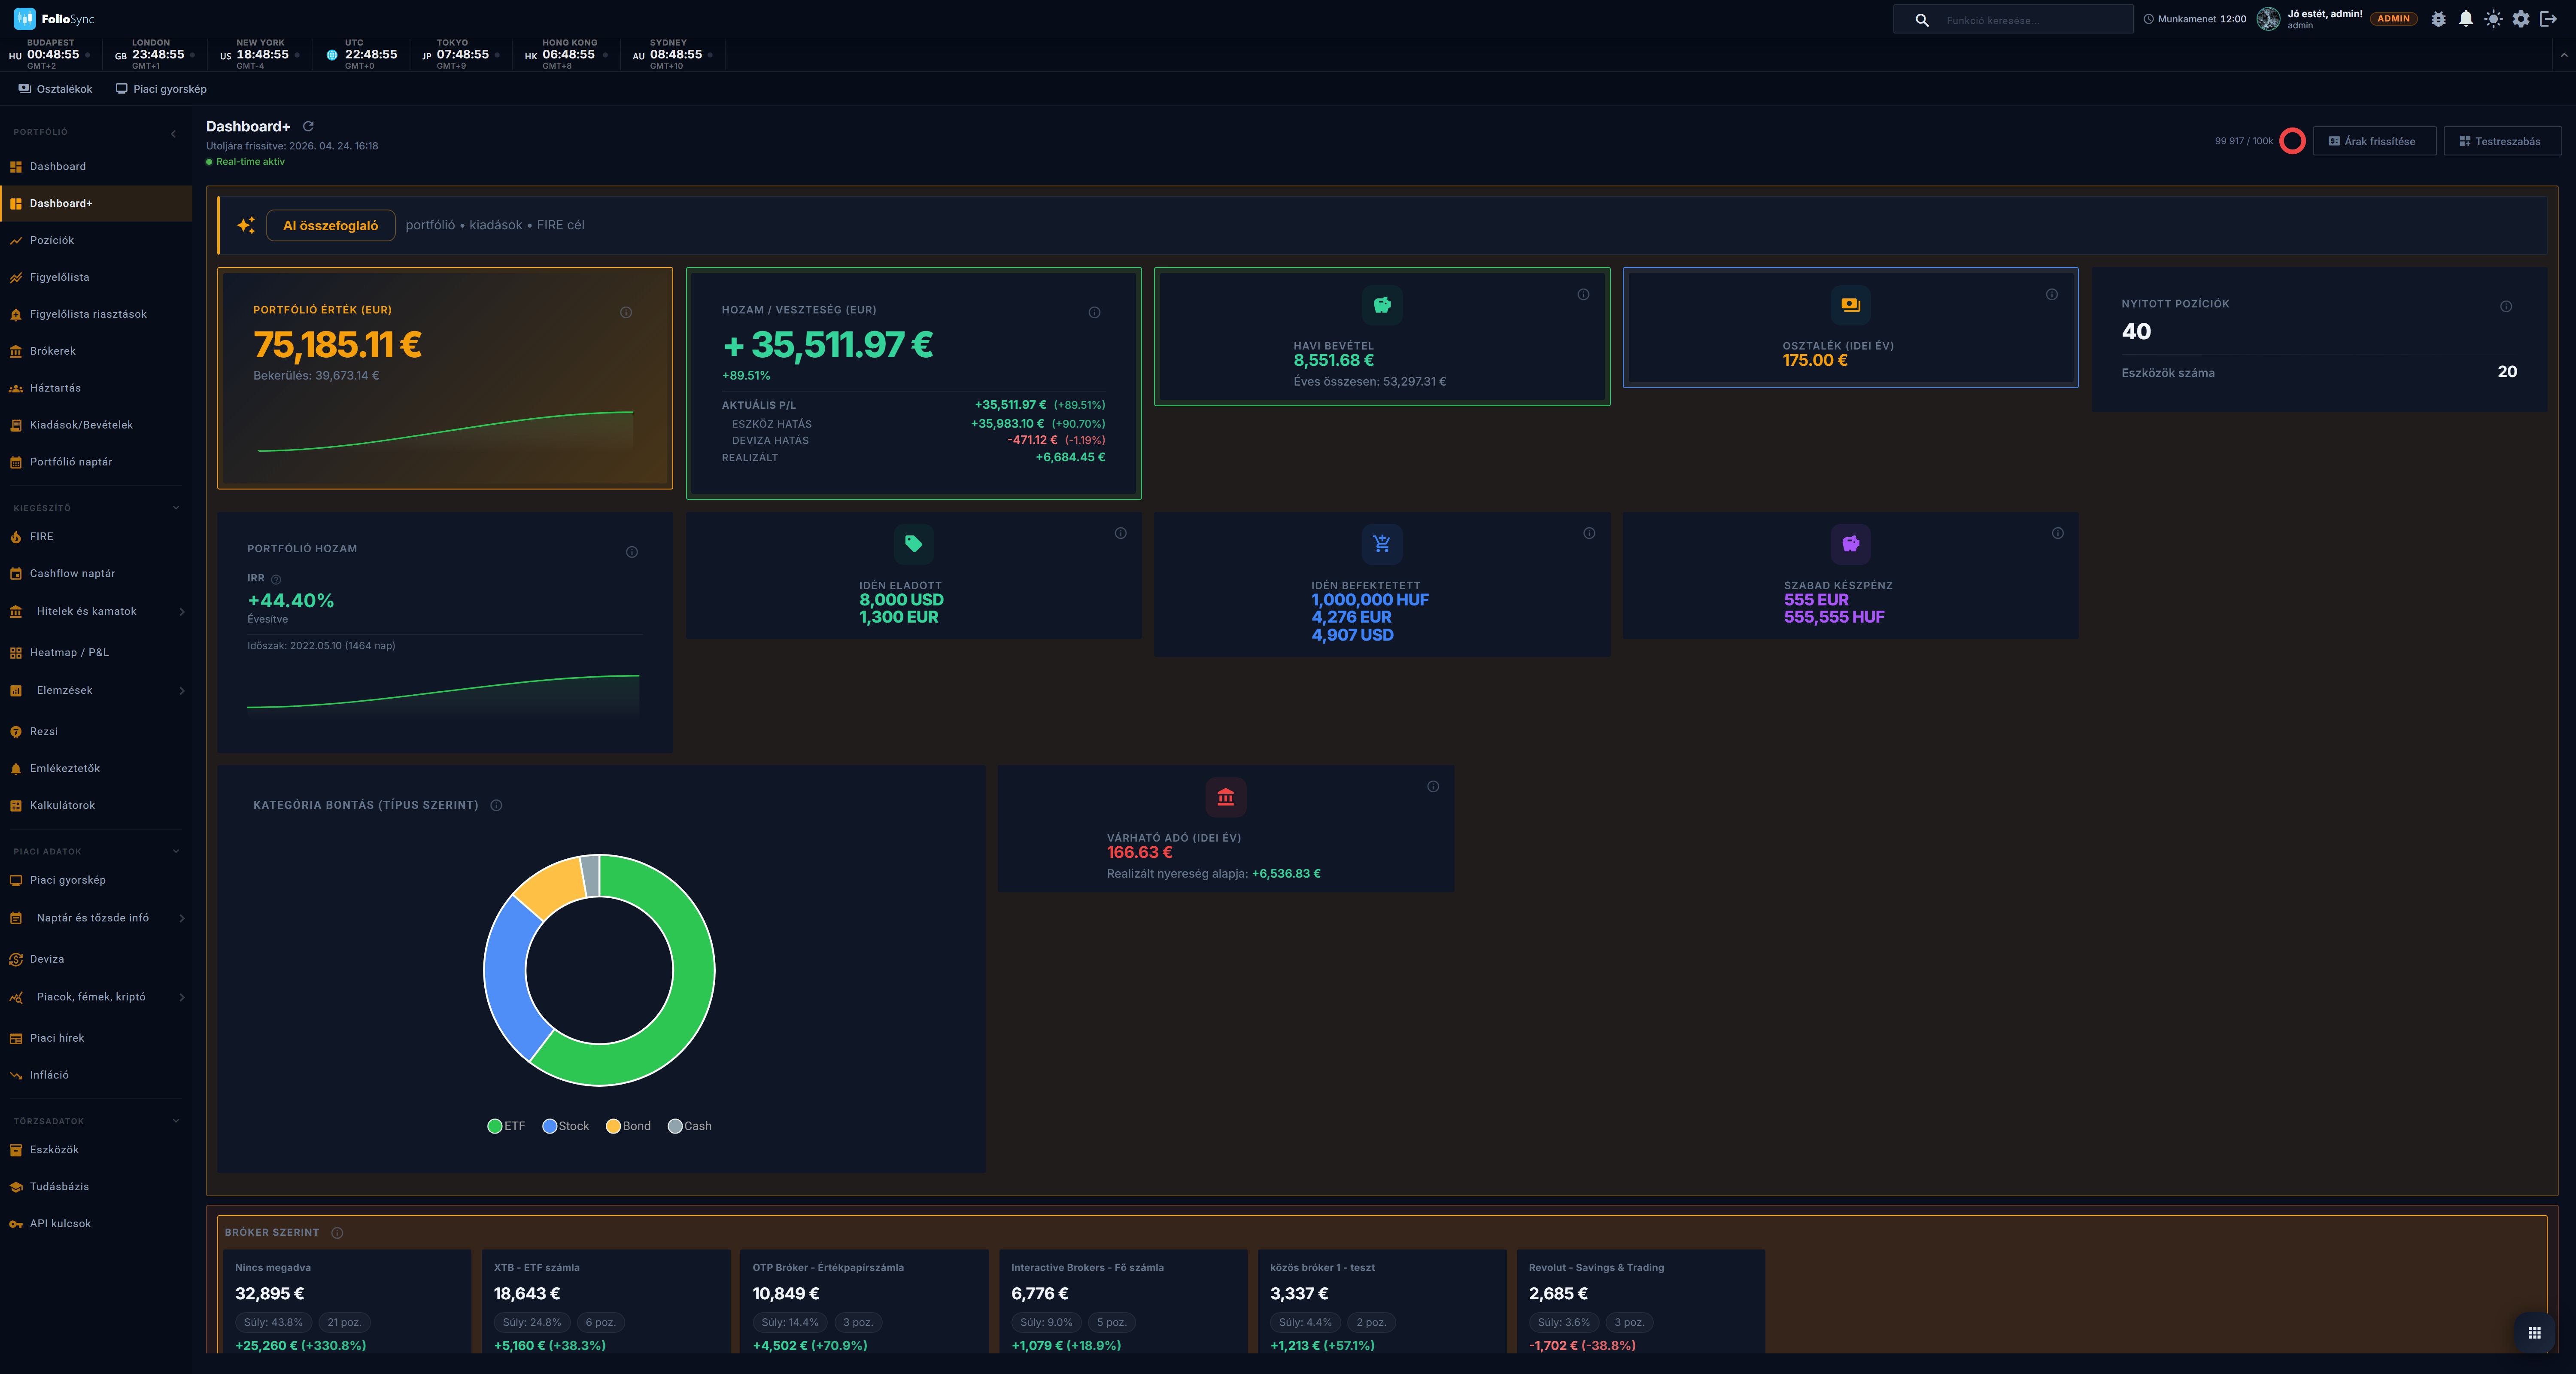2576x1374 pixels.
Task: Click the ADMIN role badge
Action: (x=2393, y=19)
